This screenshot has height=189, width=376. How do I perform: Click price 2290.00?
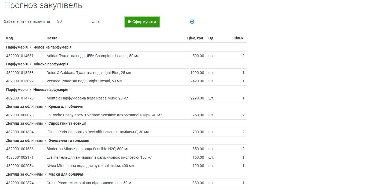(197, 98)
